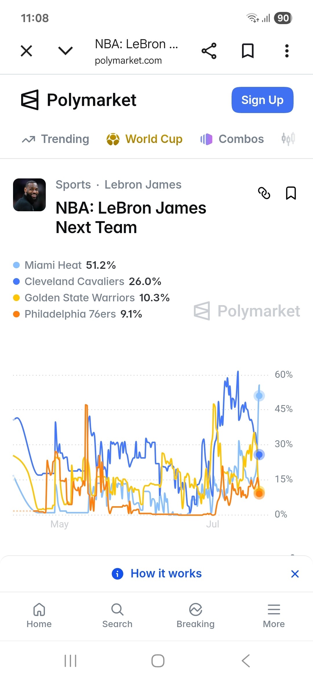Tap the Polymarket logo in header
The image size is (313, 680).
[79, 100]
